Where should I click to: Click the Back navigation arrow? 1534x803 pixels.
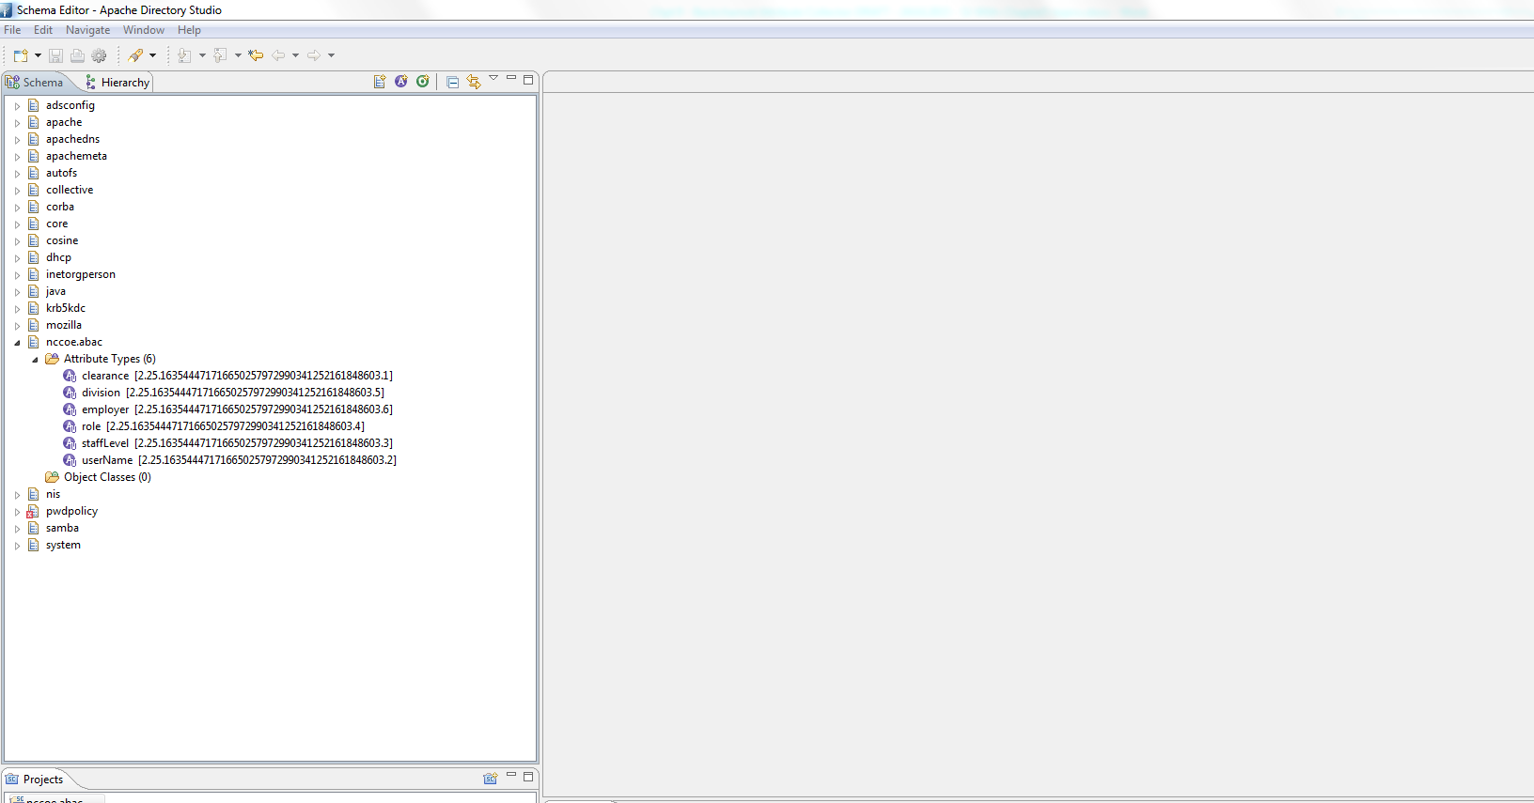point(278,55)
